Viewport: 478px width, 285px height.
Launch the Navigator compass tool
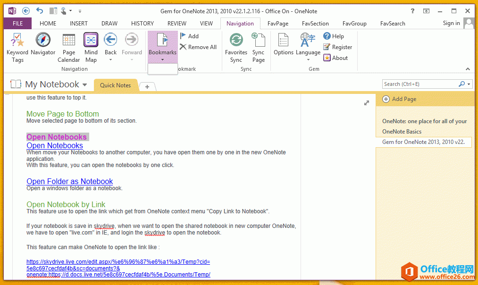point(43,44)
